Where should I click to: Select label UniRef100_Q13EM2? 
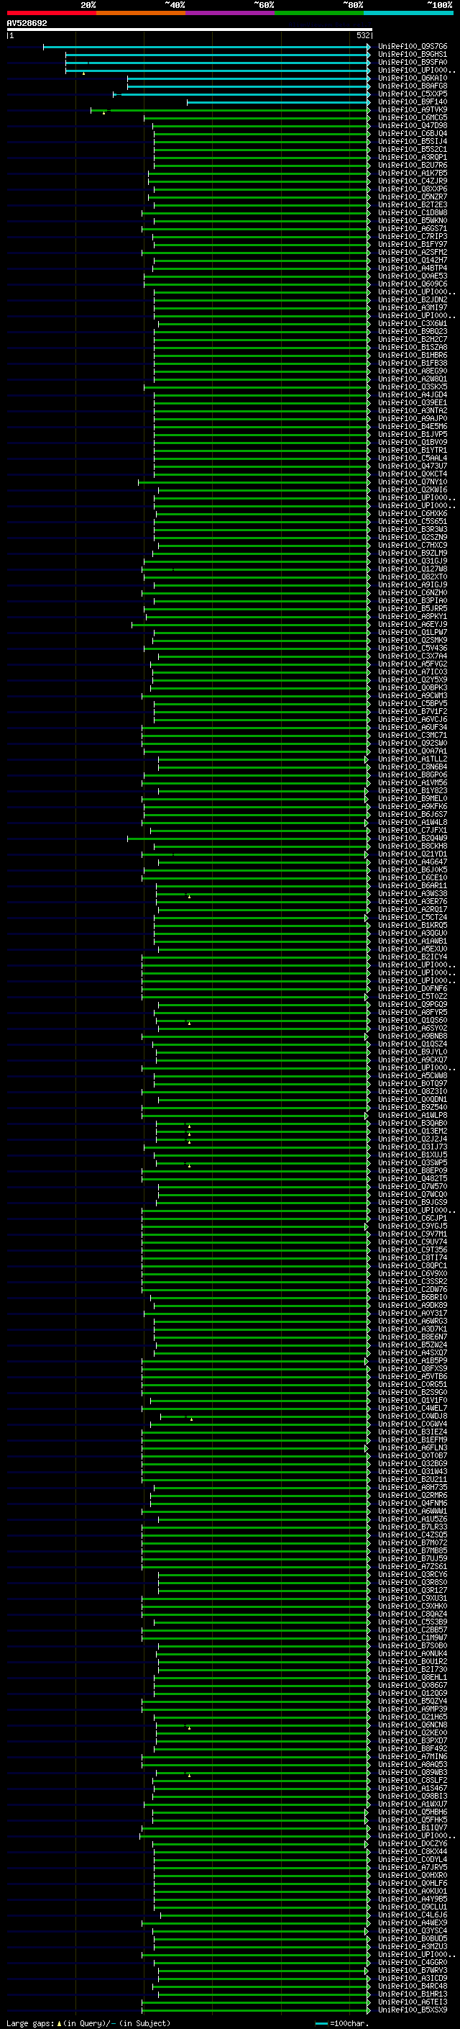pyautogui.click(x=413, y=1131)
